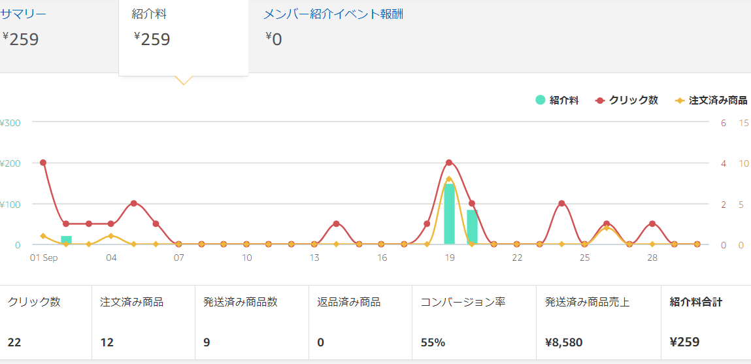Click the yellow 注文済み商品 legend diamond

pos(679,100)
